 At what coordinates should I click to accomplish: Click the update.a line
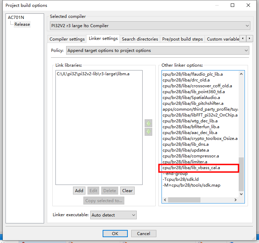[186, 150]
